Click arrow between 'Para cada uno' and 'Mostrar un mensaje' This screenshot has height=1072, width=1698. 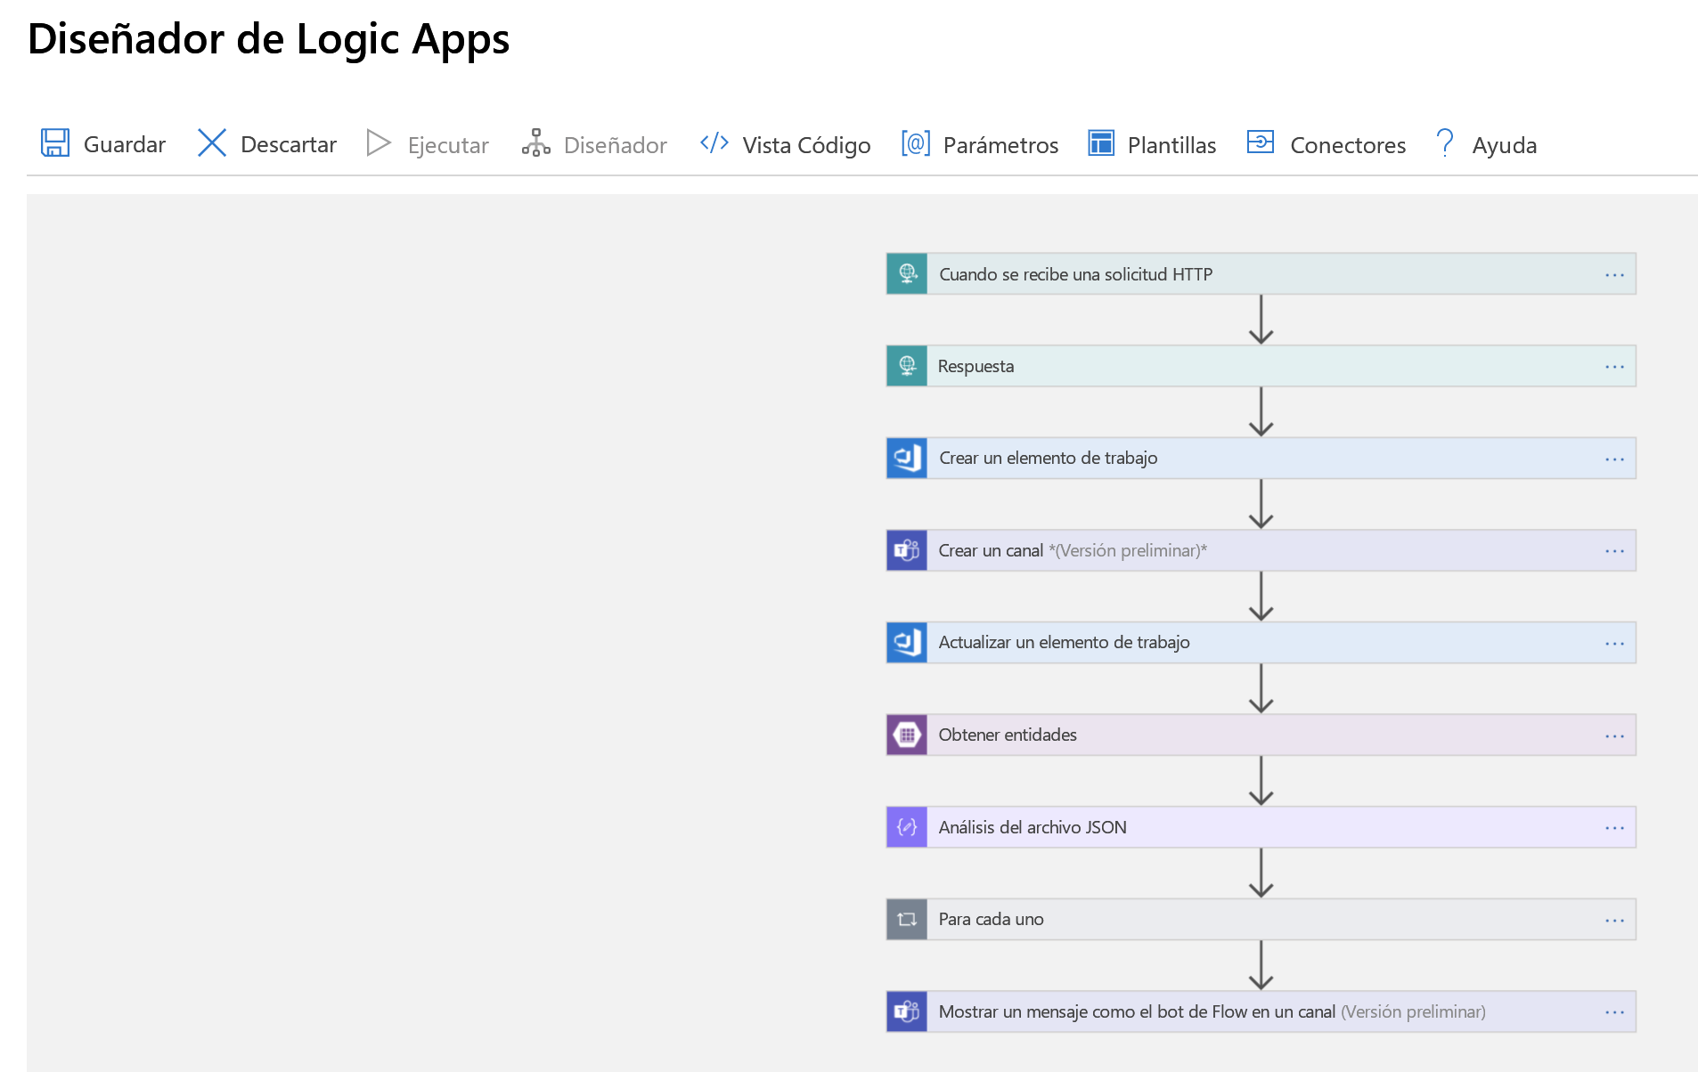click(x=1261, y=965)
